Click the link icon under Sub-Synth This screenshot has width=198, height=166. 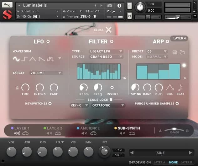tap(132, 133)
